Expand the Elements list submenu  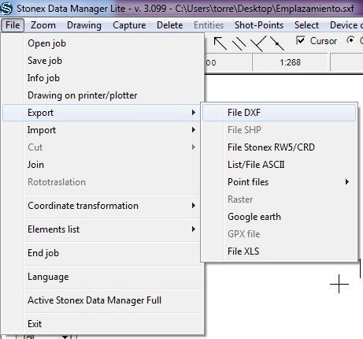pos(101,229)
